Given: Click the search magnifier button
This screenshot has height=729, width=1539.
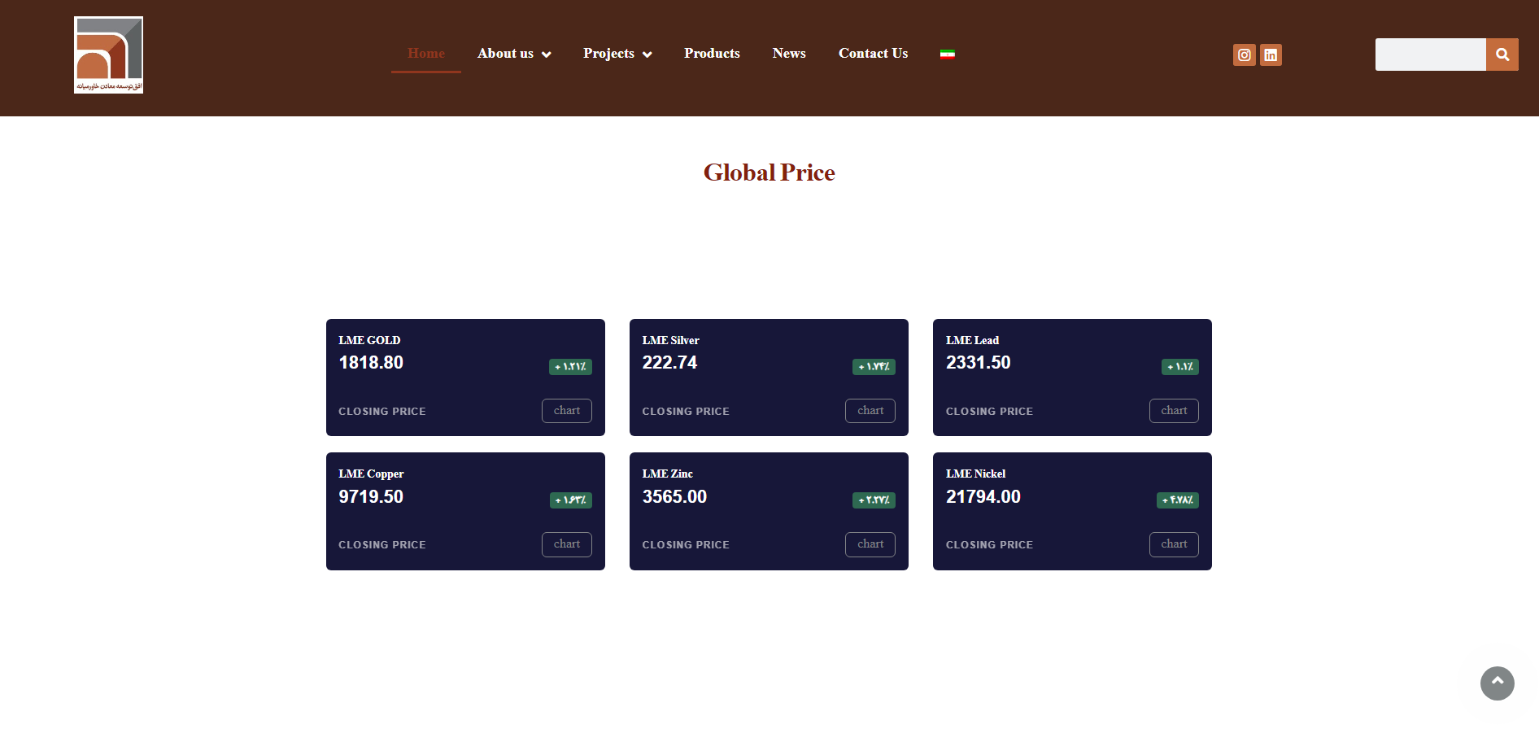Looking at the screenshot, I should click(x=1502, y=55).
